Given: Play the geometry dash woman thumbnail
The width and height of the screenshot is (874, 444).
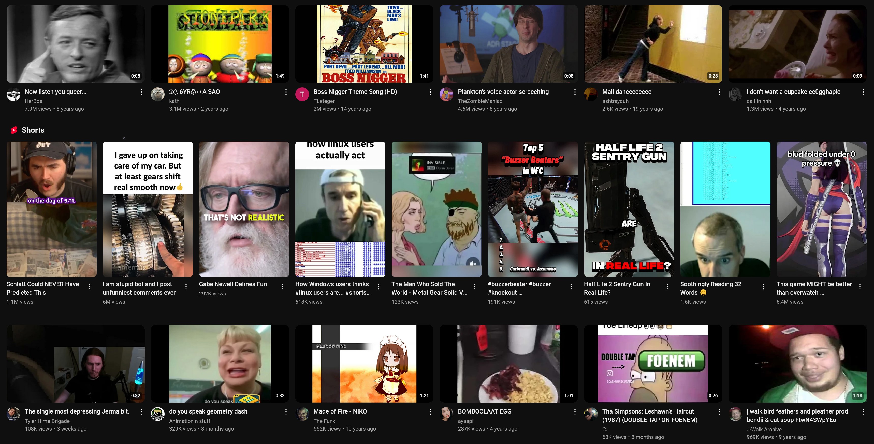Looking at the screenshot, I should click(220, 364).
